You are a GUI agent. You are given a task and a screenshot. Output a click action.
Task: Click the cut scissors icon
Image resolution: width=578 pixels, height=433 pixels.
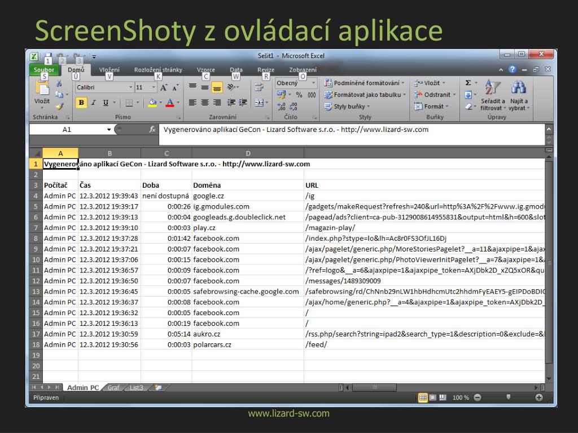59,84
